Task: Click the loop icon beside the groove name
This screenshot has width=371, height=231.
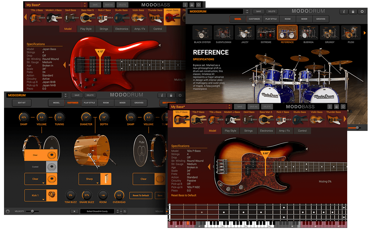Action: point(125,211)
